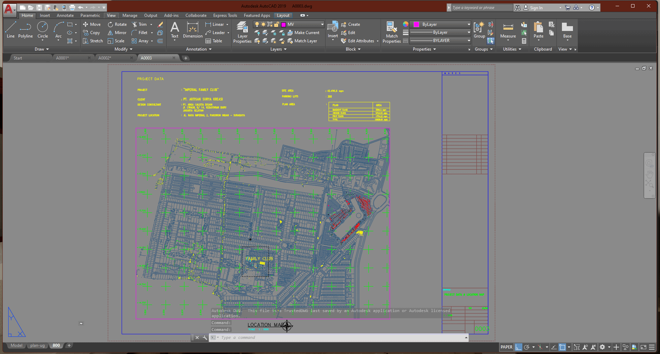Image resolution: width=660 pixels, height=354 pixels.
Task: Switch to the Annotate ribbon tab
Action: pos(65,15)
